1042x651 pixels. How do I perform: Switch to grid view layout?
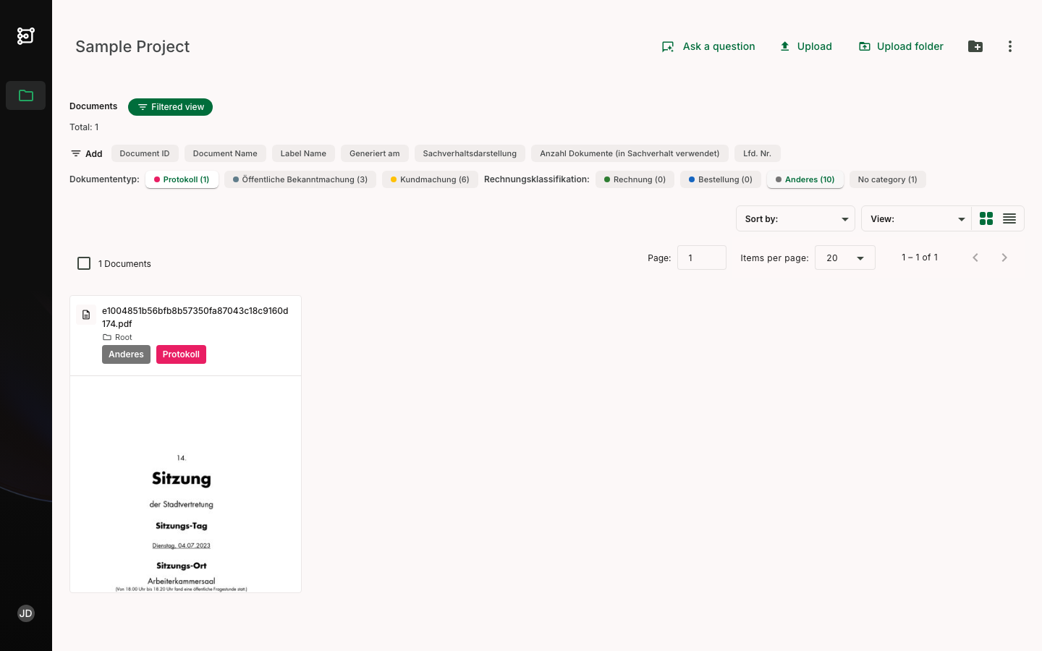tap(986, 218)
